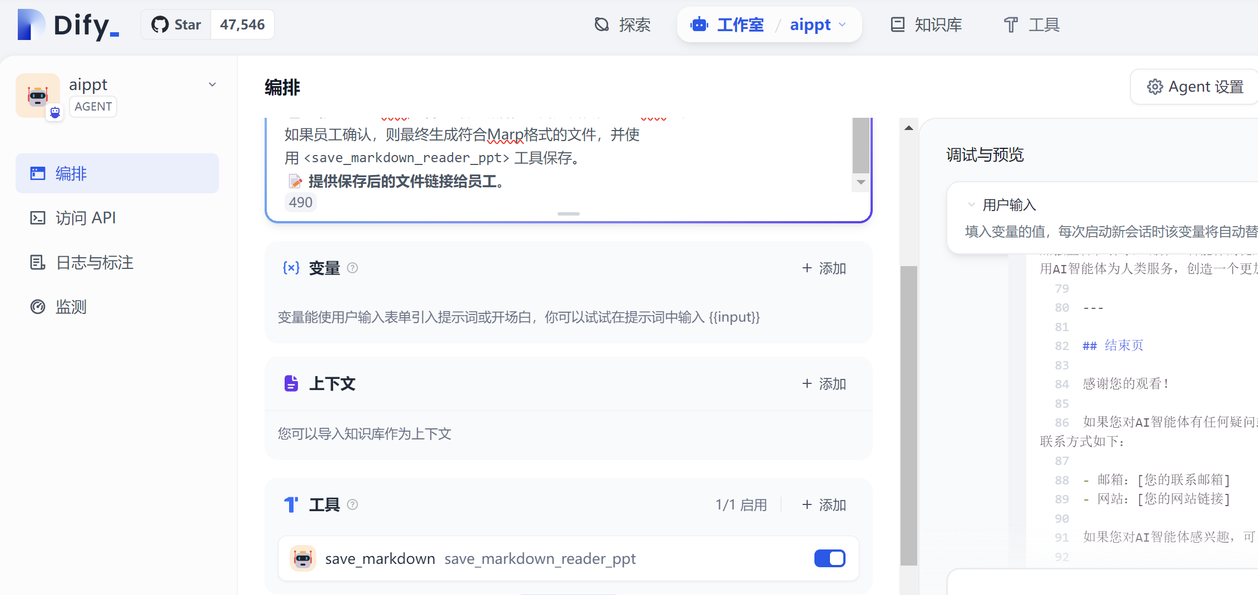Click the GitHub Star icon
This screenshot has height=595, width=1258.
coord(160,24)
